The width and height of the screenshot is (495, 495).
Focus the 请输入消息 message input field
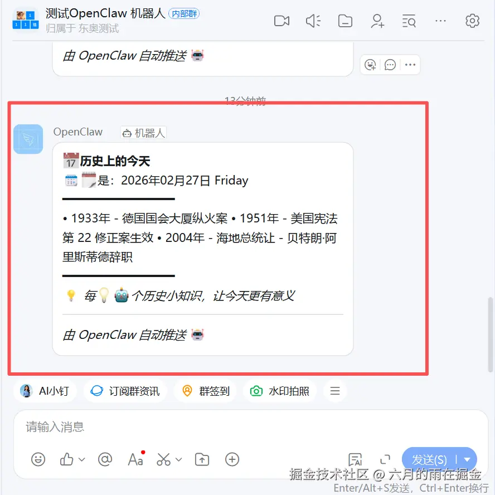pyautogui.click(x=251, y=427)
